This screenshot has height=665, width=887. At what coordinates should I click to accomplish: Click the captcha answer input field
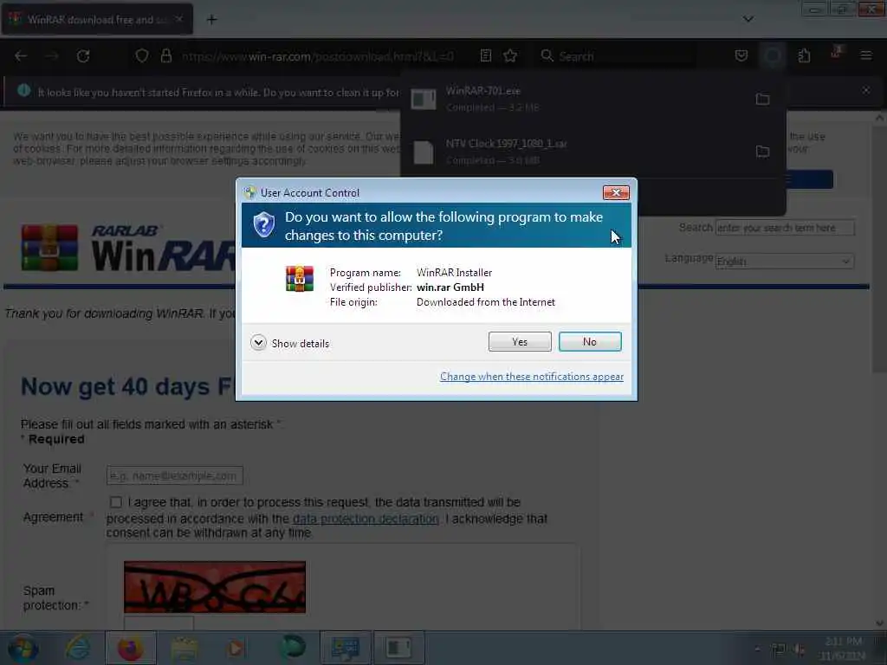159,623
